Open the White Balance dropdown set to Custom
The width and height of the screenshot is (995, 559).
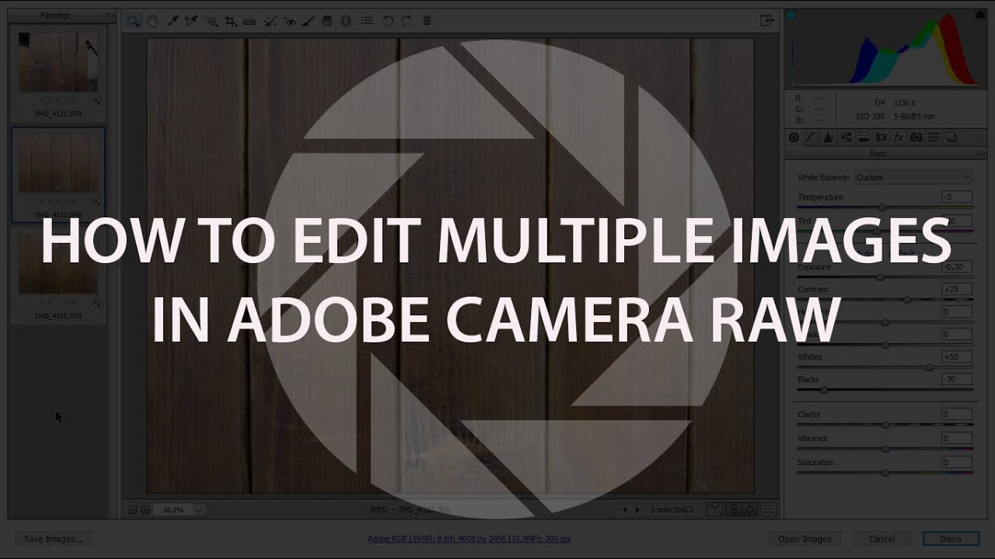tap(913, 177)
